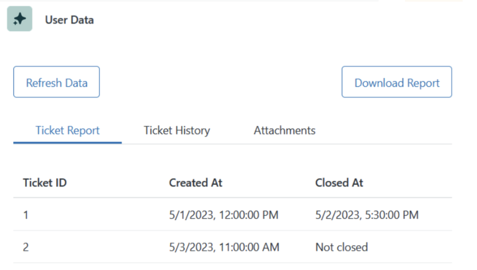This screenshot has height=270, width=477.
Task: Select the Ticket Report tab
Action: click(x=67, y=131)
